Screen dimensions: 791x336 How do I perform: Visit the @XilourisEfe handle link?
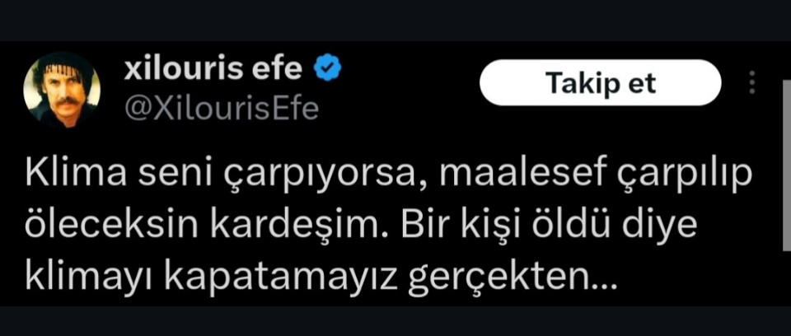coord(221,108)
